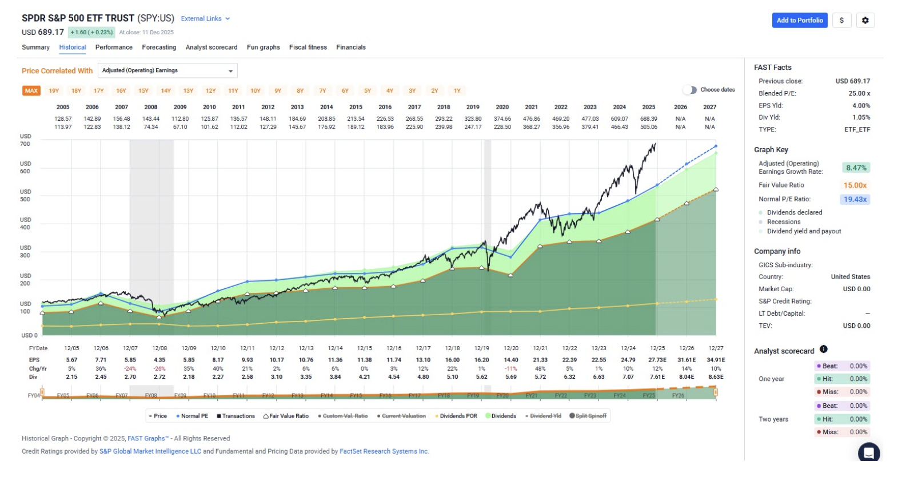Select the 12Y time range
The image size is (902, 492).
click(211, 90)
